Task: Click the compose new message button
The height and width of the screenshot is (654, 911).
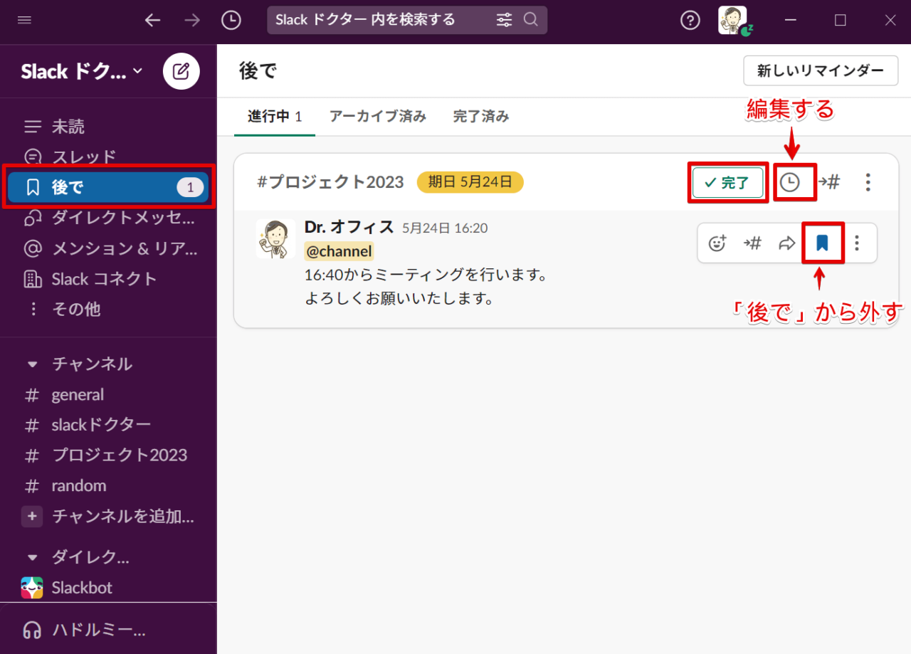Action: point(181,71)
